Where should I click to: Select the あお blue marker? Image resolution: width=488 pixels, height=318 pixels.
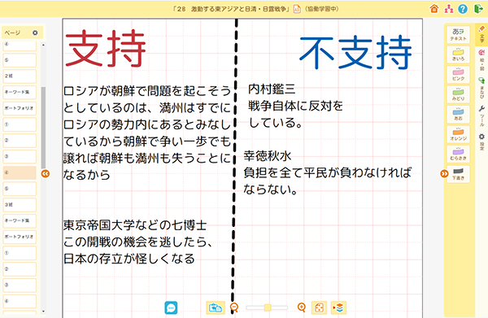pos(458,114)
